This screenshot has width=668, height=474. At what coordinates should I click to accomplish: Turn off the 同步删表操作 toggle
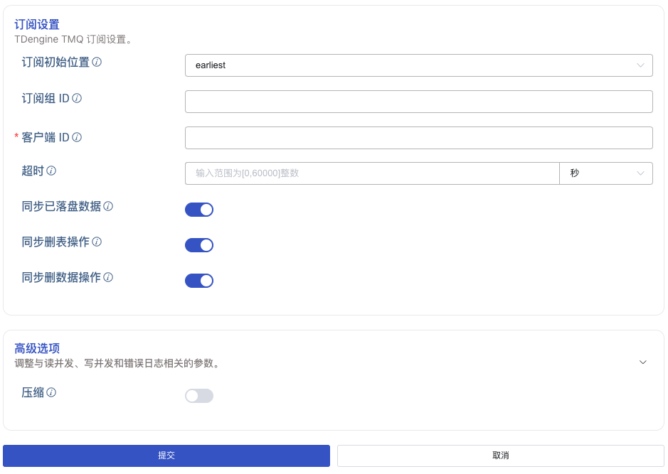click(x=199, y=245)
